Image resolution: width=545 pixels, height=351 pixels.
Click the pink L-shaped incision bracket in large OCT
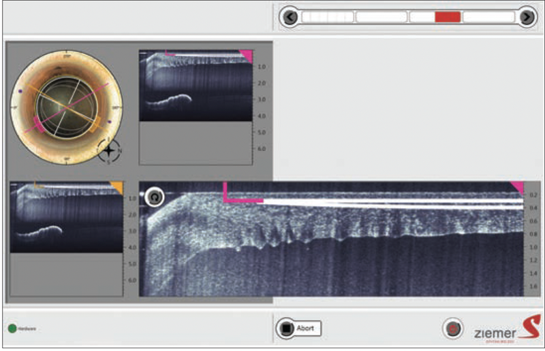243,192
